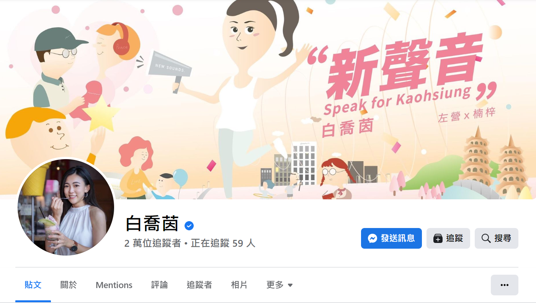Click the page name 白喬茵
This screenshot has height=303, width=536.
coord(152,224)
